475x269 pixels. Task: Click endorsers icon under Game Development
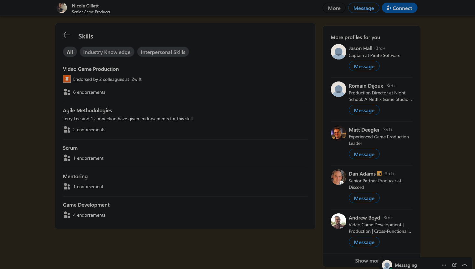[x=67, y=215]
